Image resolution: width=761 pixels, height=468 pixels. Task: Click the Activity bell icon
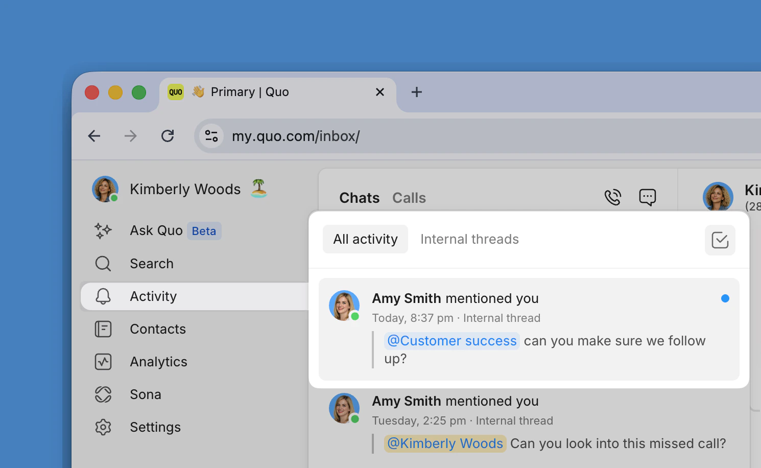click(x=103, y=296)
